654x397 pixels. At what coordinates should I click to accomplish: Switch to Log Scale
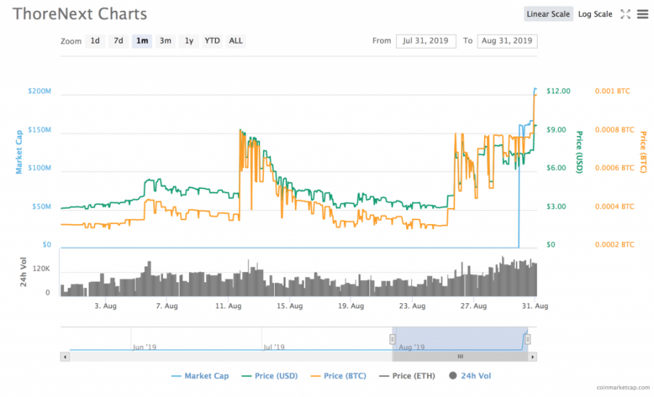594,15
